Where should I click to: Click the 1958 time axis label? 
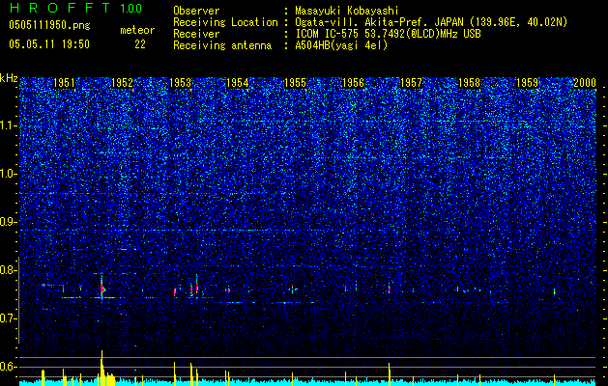point(469,83)
